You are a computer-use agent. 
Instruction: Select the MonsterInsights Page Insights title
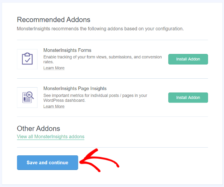coord(75,88)
